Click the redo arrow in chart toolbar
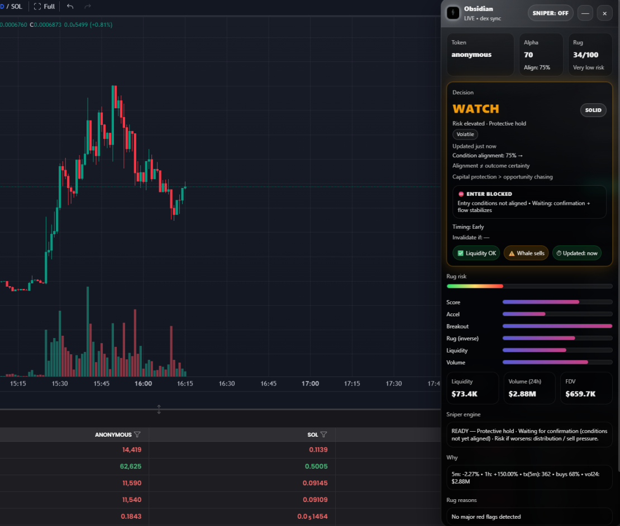This screenshot has height=526, width=620. pyautogui.click(x=87, y=7)
